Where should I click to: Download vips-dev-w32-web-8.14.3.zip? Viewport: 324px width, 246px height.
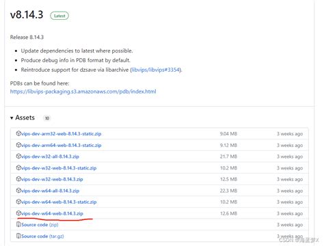click(x=52, y=179)
